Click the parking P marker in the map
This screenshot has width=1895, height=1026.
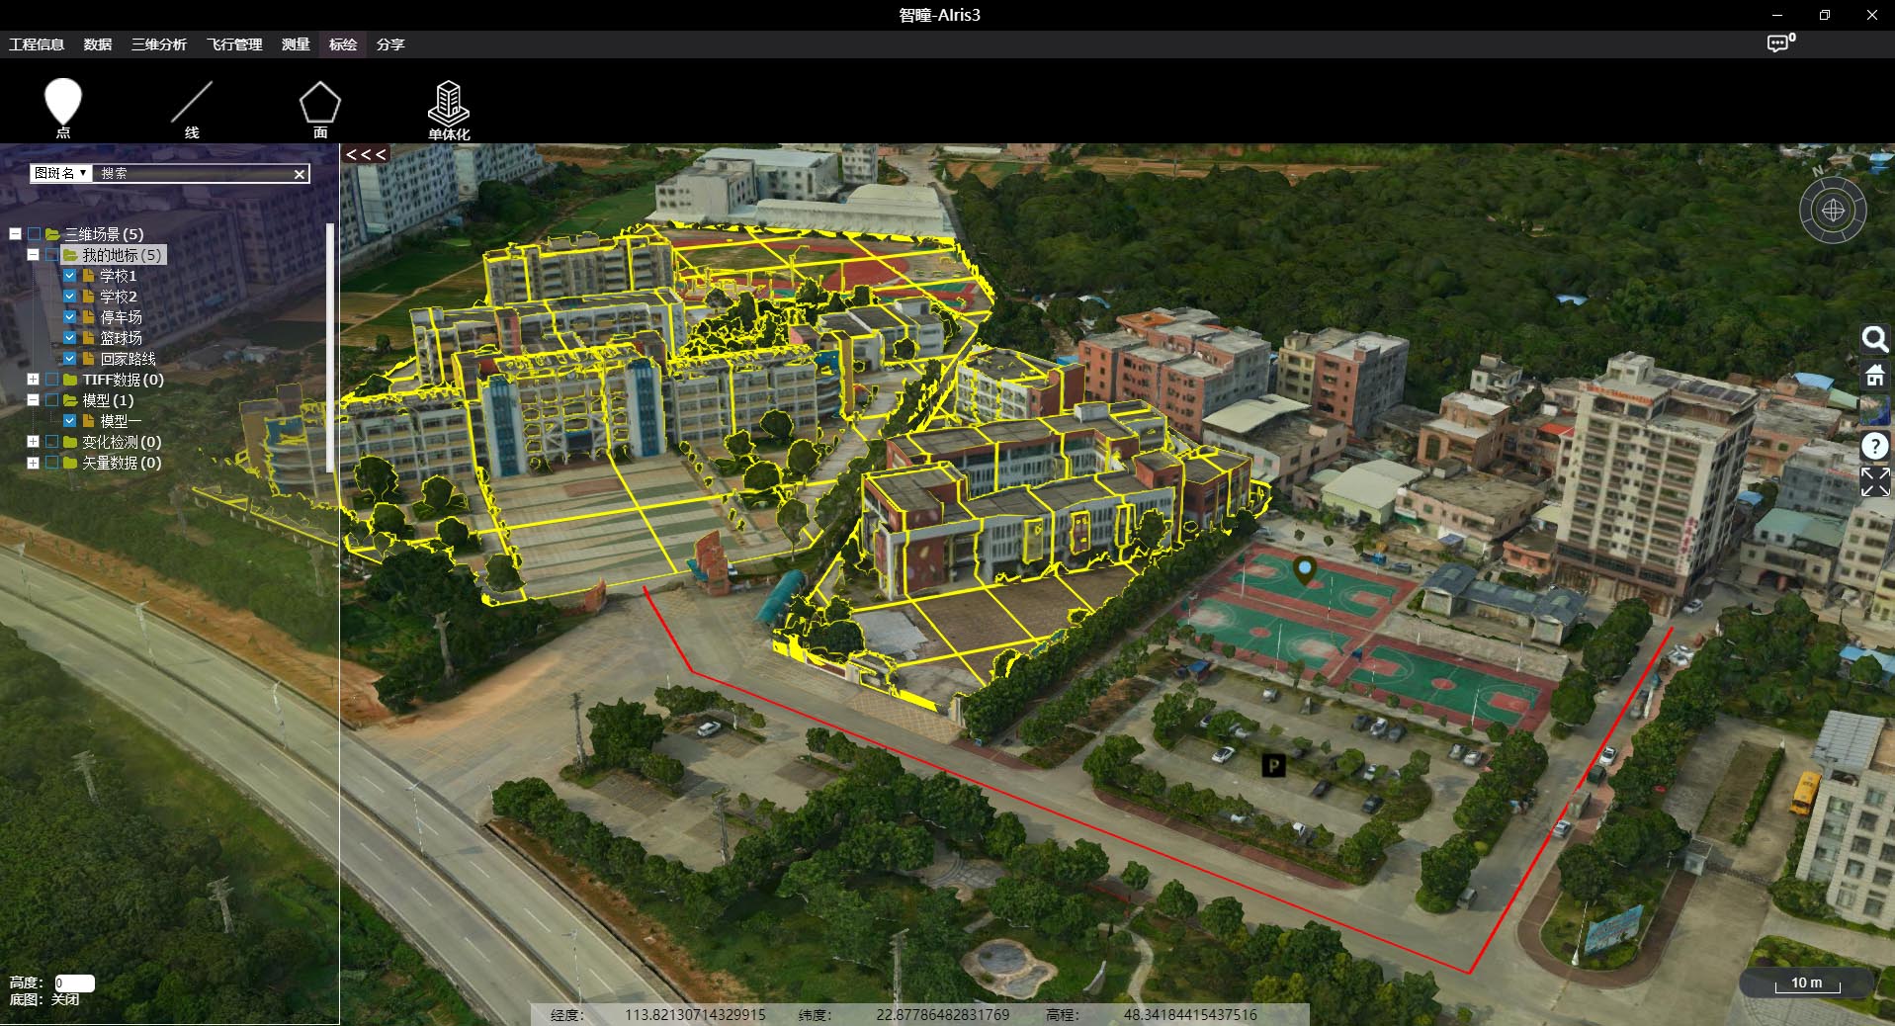[x=1273, y=765]
